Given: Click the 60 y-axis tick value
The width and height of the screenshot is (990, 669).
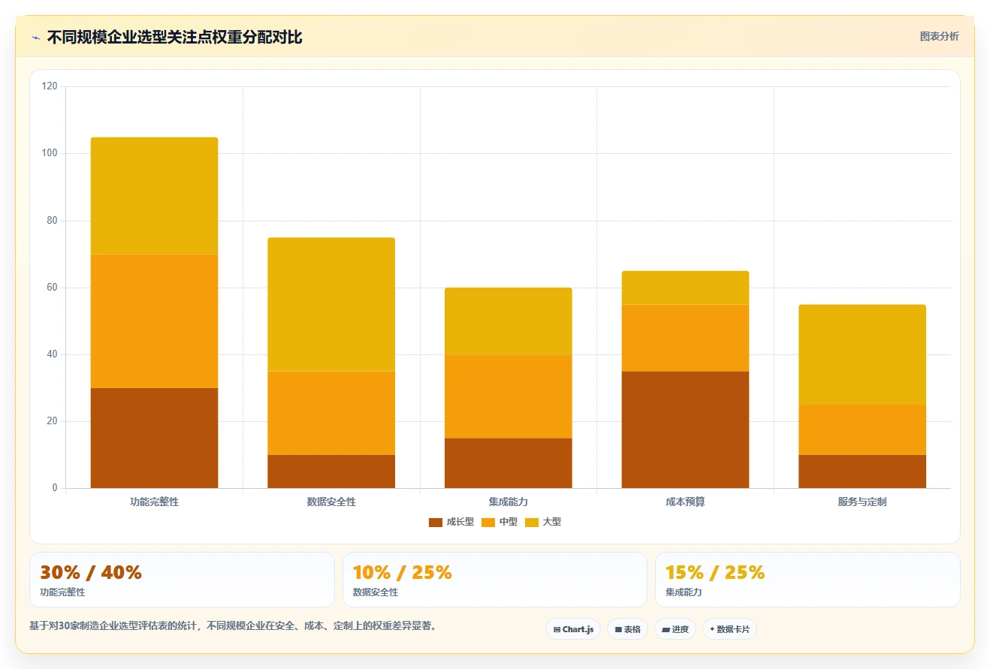Looking at the screenshot, I should pyautogui.click(x=52, y=288).
